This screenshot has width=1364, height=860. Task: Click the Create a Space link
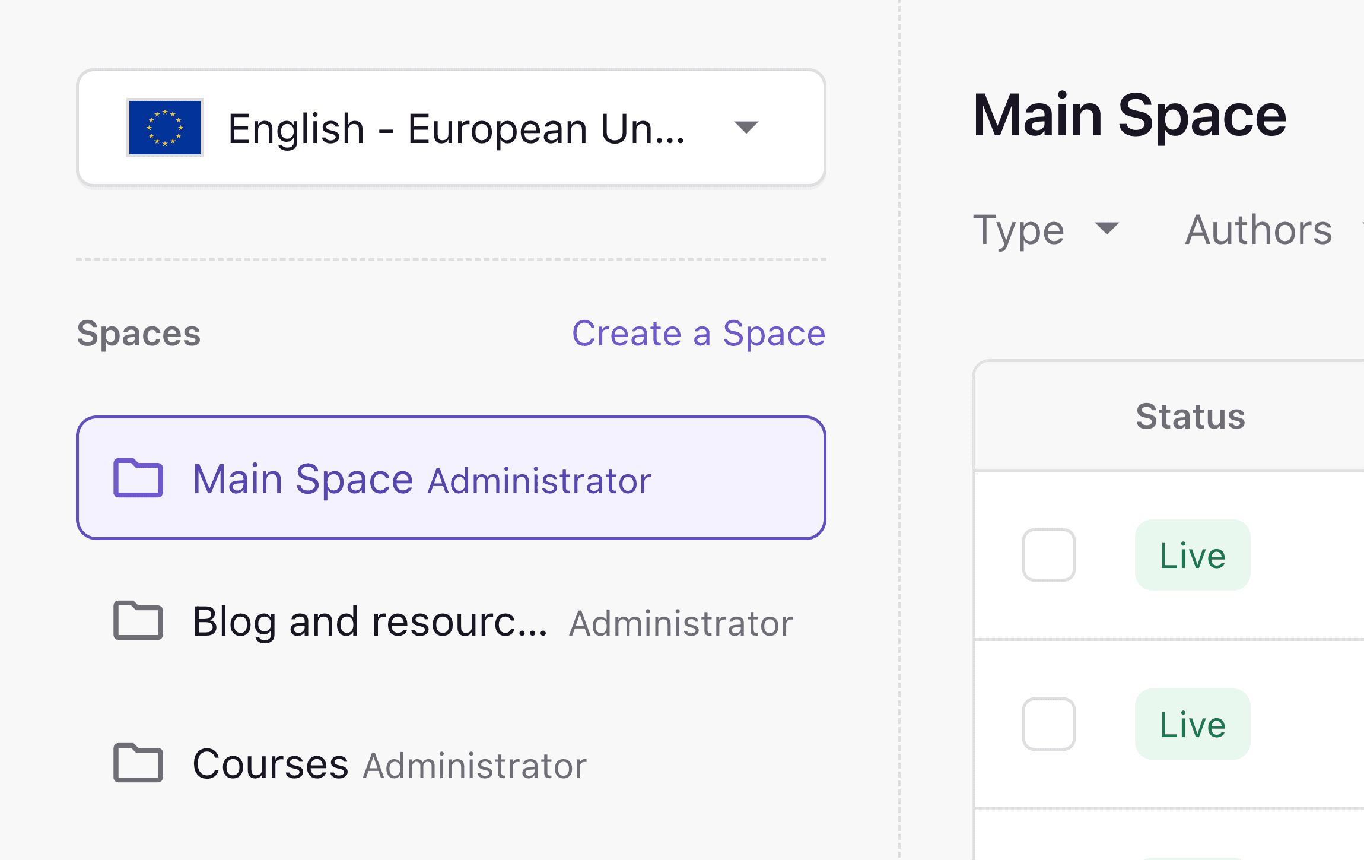pos(698,334)
